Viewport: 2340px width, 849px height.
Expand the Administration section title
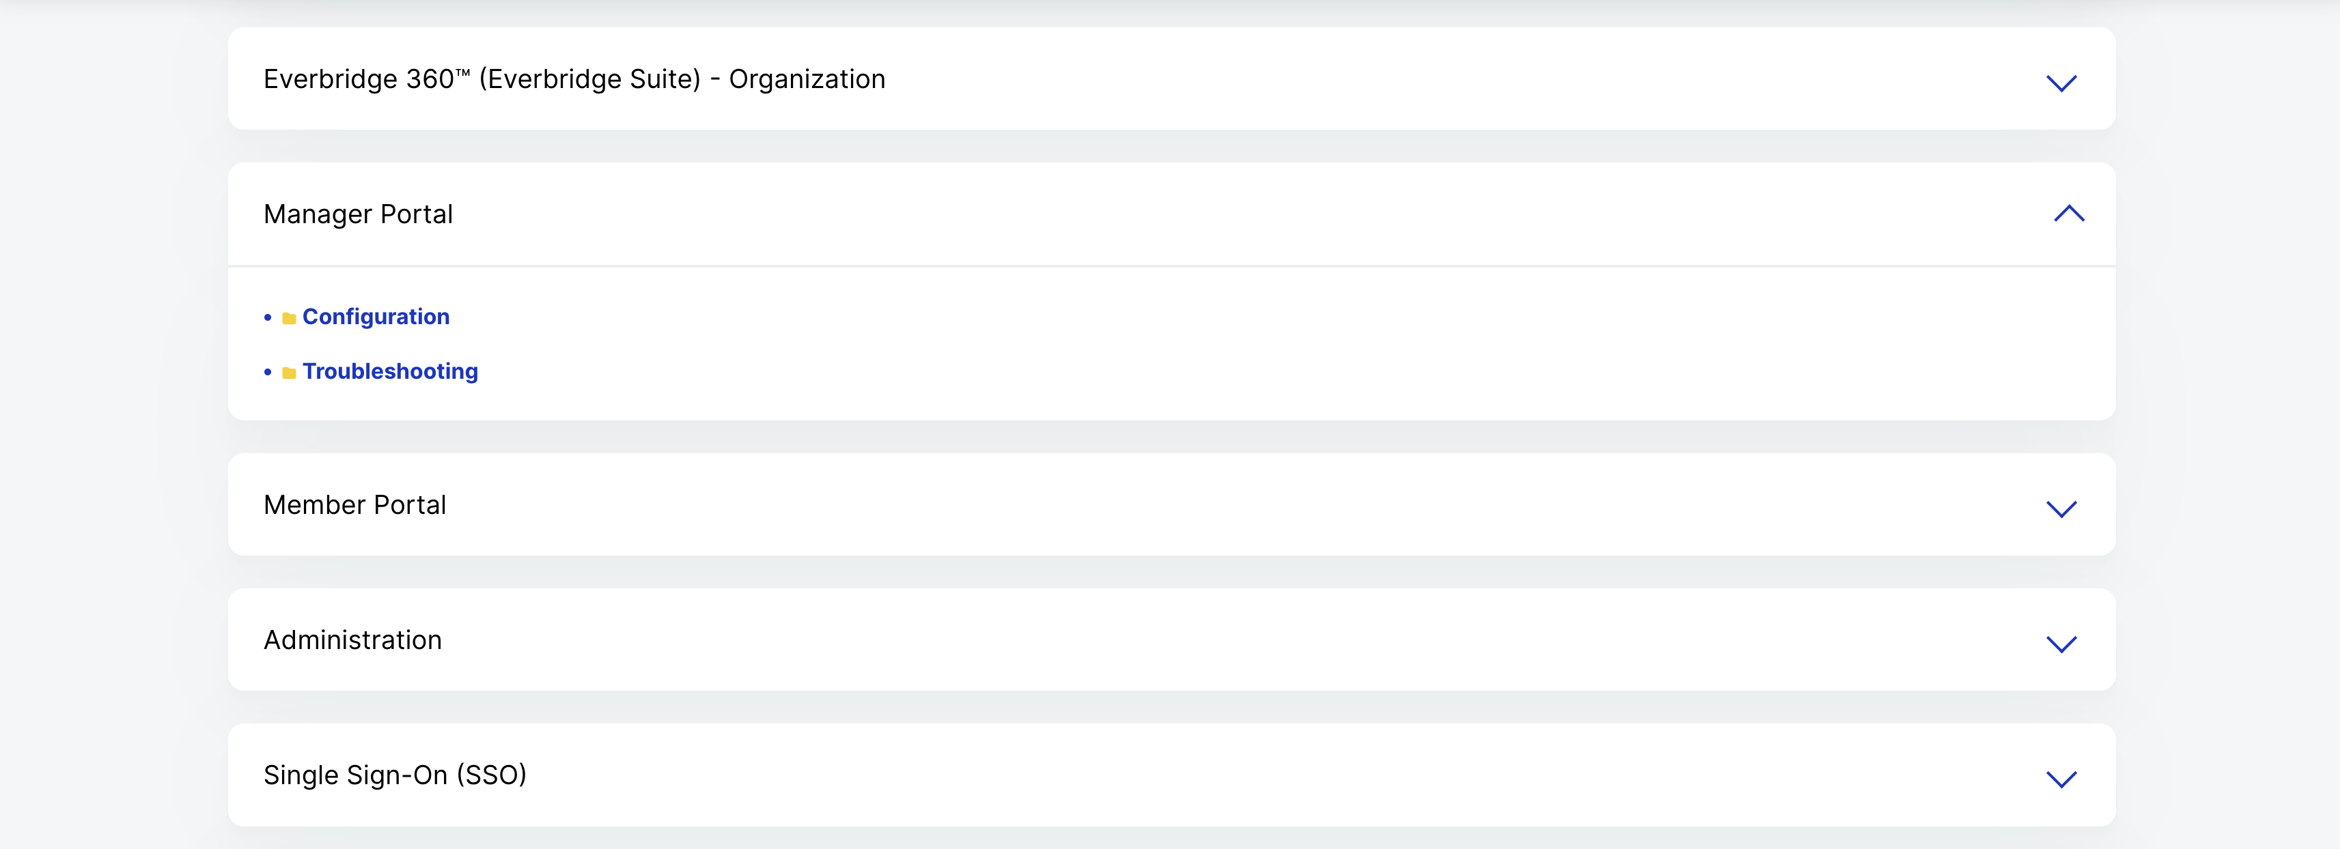[x=352, y=640]
